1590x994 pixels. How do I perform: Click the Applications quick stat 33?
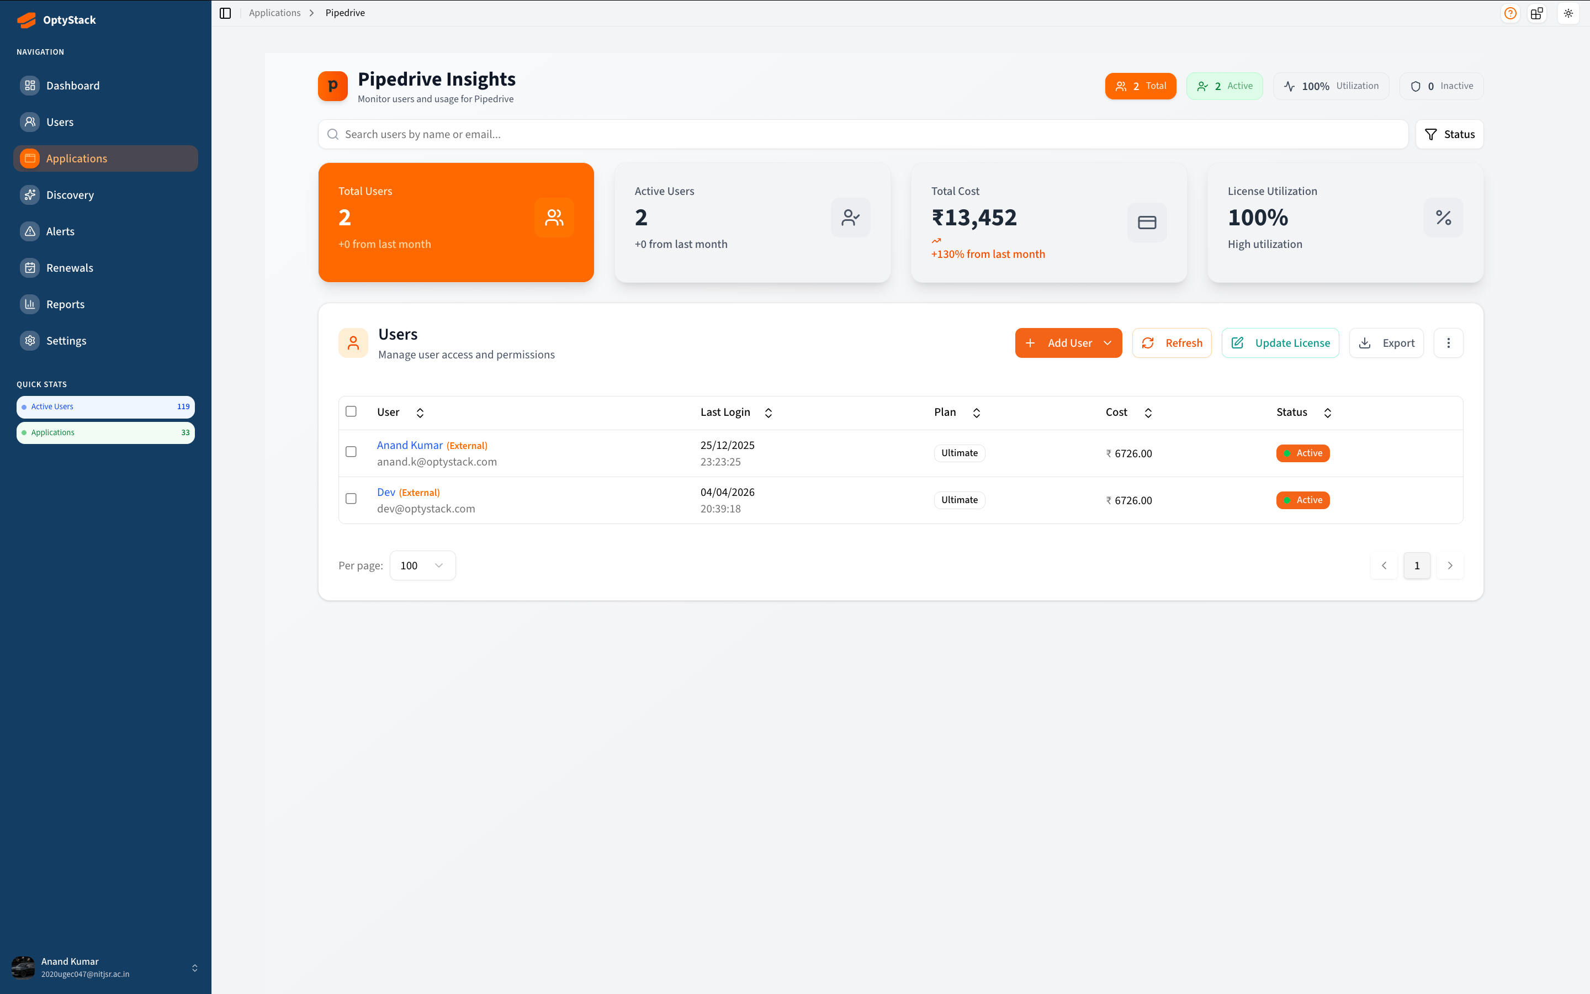tap(105, 432)
